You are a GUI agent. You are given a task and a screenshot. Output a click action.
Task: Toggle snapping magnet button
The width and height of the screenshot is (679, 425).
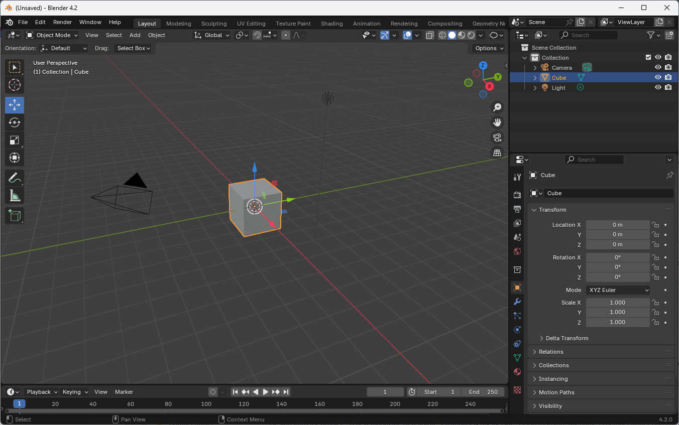pos(257,35)
